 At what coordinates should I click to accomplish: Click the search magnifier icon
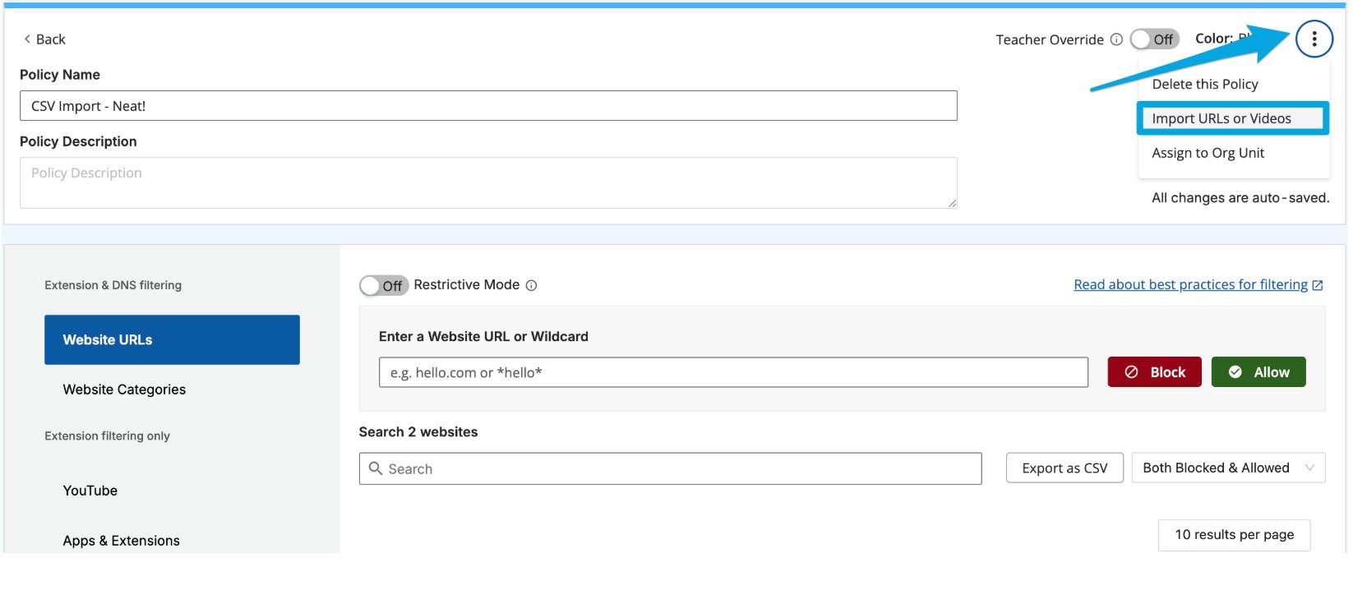point(376,468)
